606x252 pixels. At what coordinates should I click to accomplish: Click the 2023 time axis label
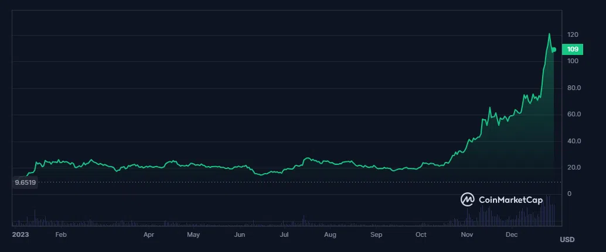click(x=19, y=234)
